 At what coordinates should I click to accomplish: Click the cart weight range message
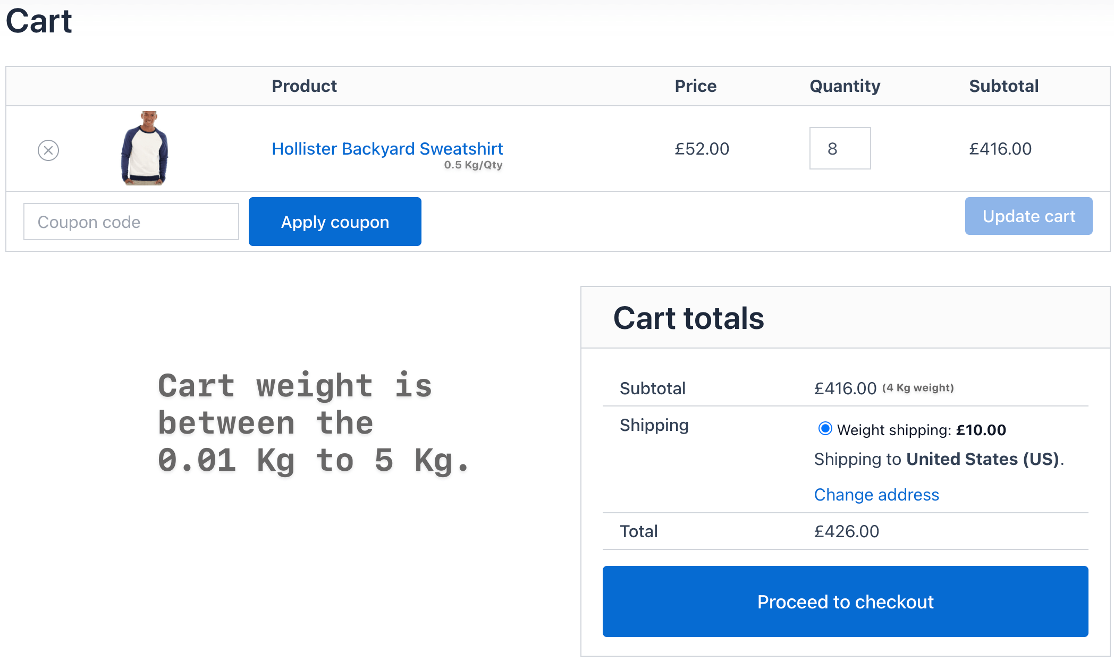tap(314, 423)
